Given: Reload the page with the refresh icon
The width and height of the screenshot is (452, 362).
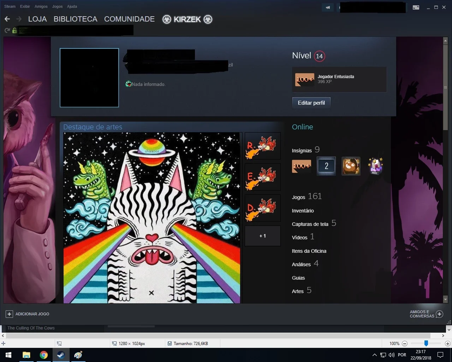Looking at the screenshot, I should click(x=7, y=30).
